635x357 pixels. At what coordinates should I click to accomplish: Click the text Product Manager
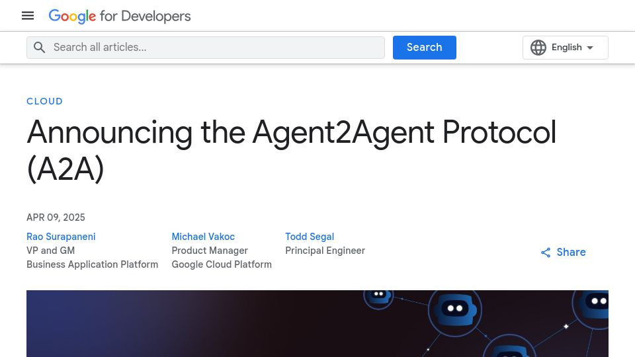point(210,251)
